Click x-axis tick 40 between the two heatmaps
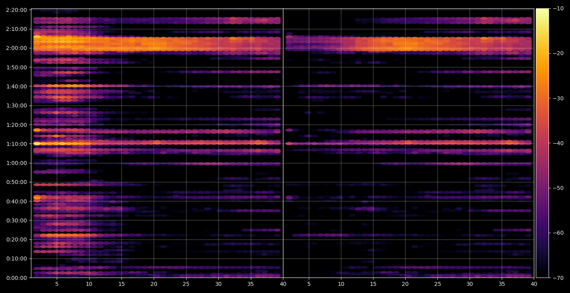 (x=283, y=284)
